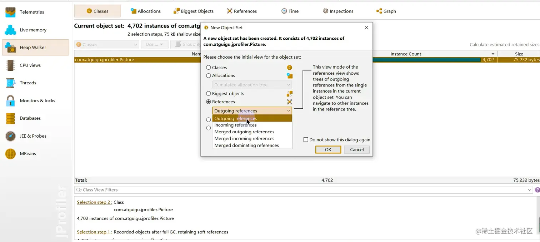The width and height of the screenshot is (540, 242).
Task: Switch to the Classes tab
Action: pyautogui.click(x=97, y=11)
